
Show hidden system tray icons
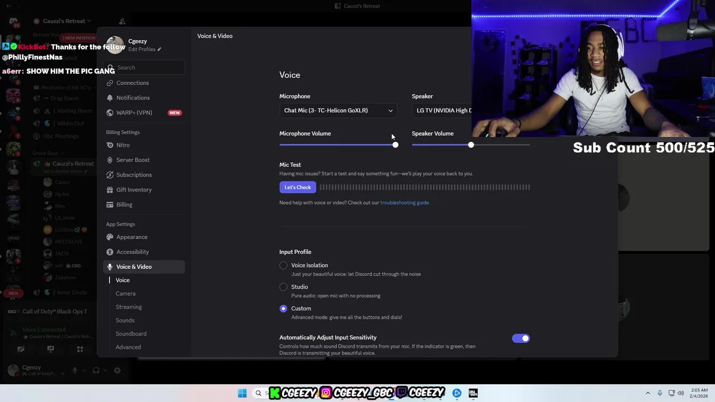(x=648, y=393)
